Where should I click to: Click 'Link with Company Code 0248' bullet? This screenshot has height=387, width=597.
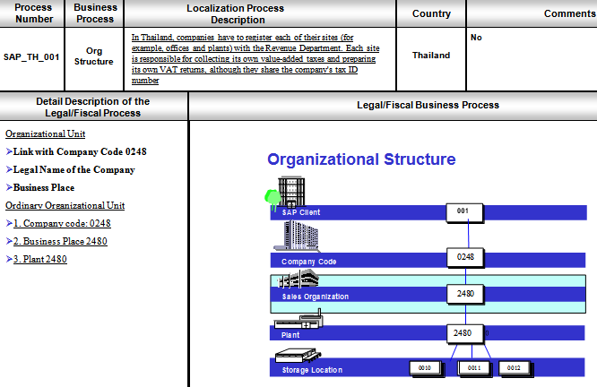(80, 151)
